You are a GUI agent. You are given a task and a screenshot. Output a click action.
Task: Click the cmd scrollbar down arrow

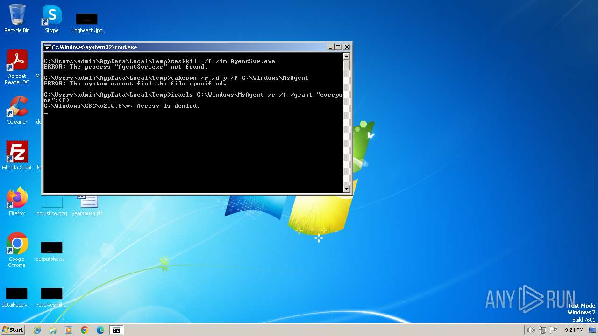click(346, 189)
